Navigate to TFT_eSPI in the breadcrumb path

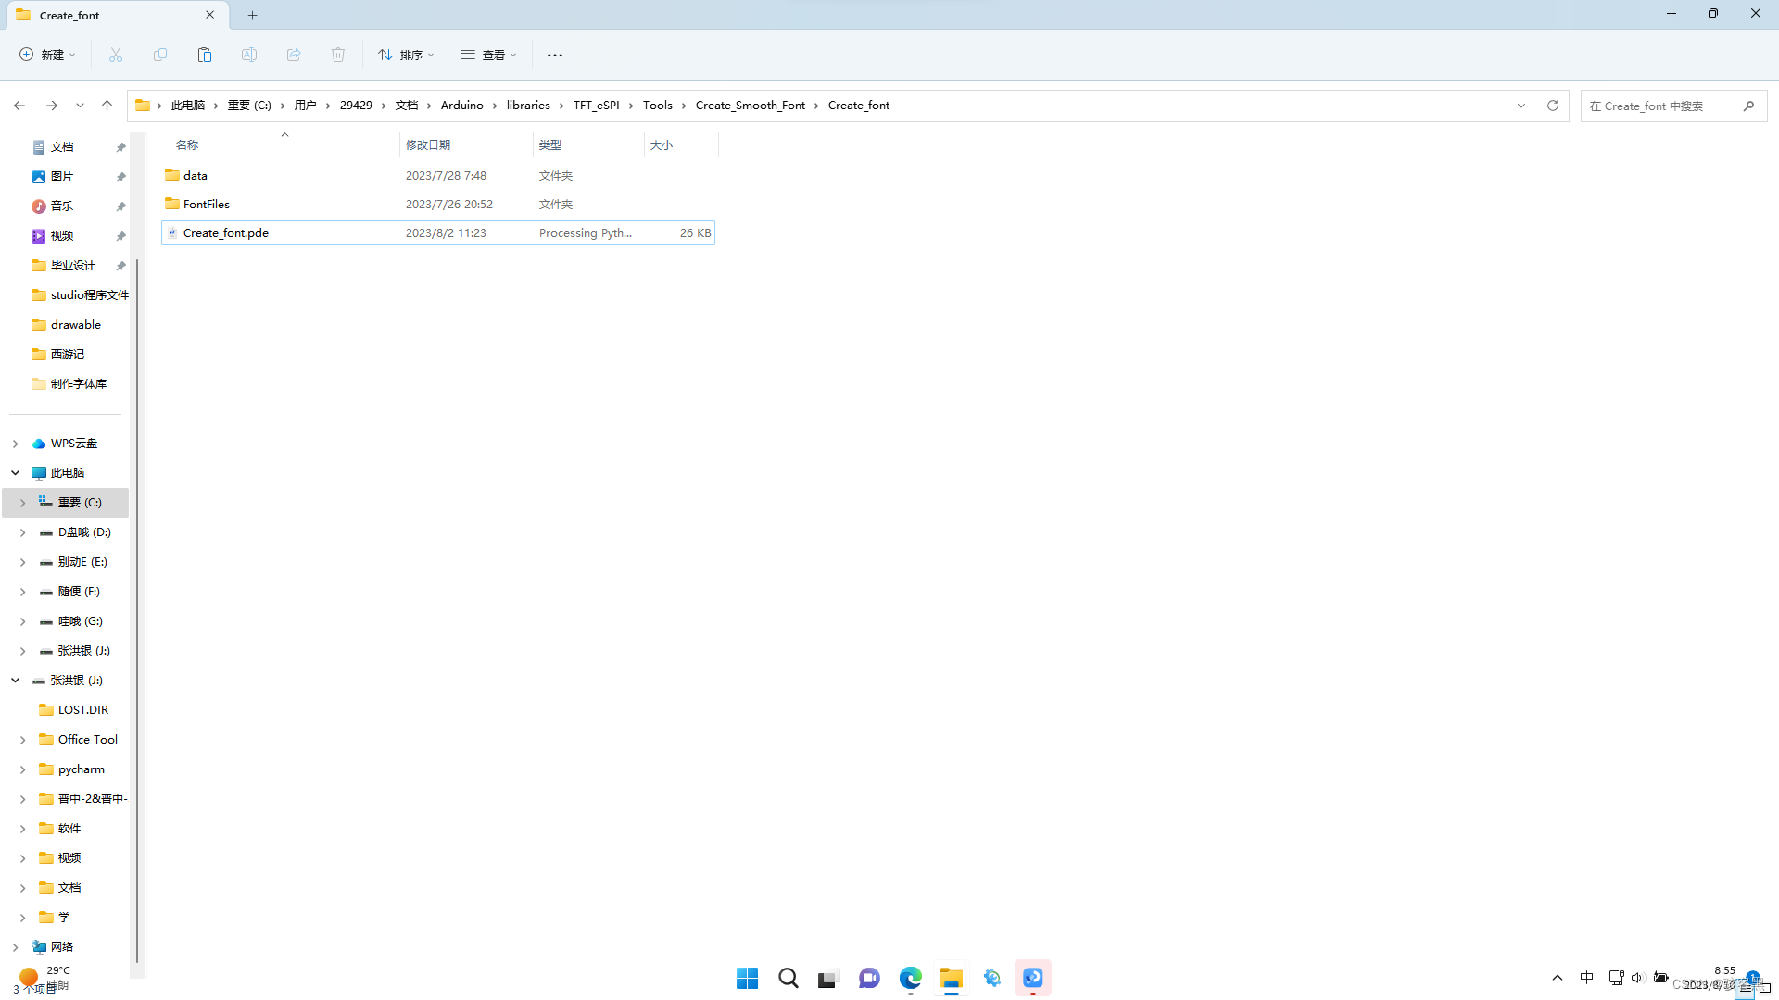point(596,105)
